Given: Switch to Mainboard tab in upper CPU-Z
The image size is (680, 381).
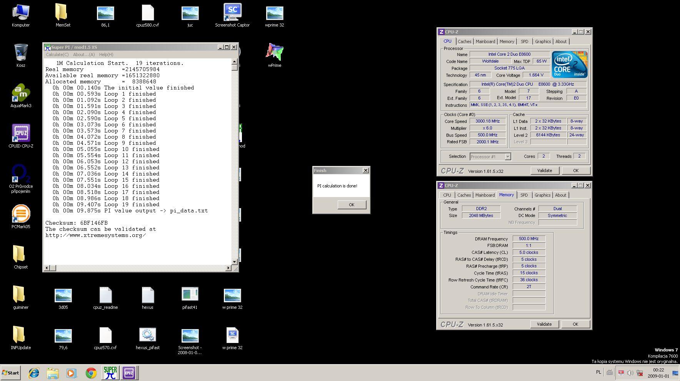Looking at the screenshot, I should (x=485, y=41).
